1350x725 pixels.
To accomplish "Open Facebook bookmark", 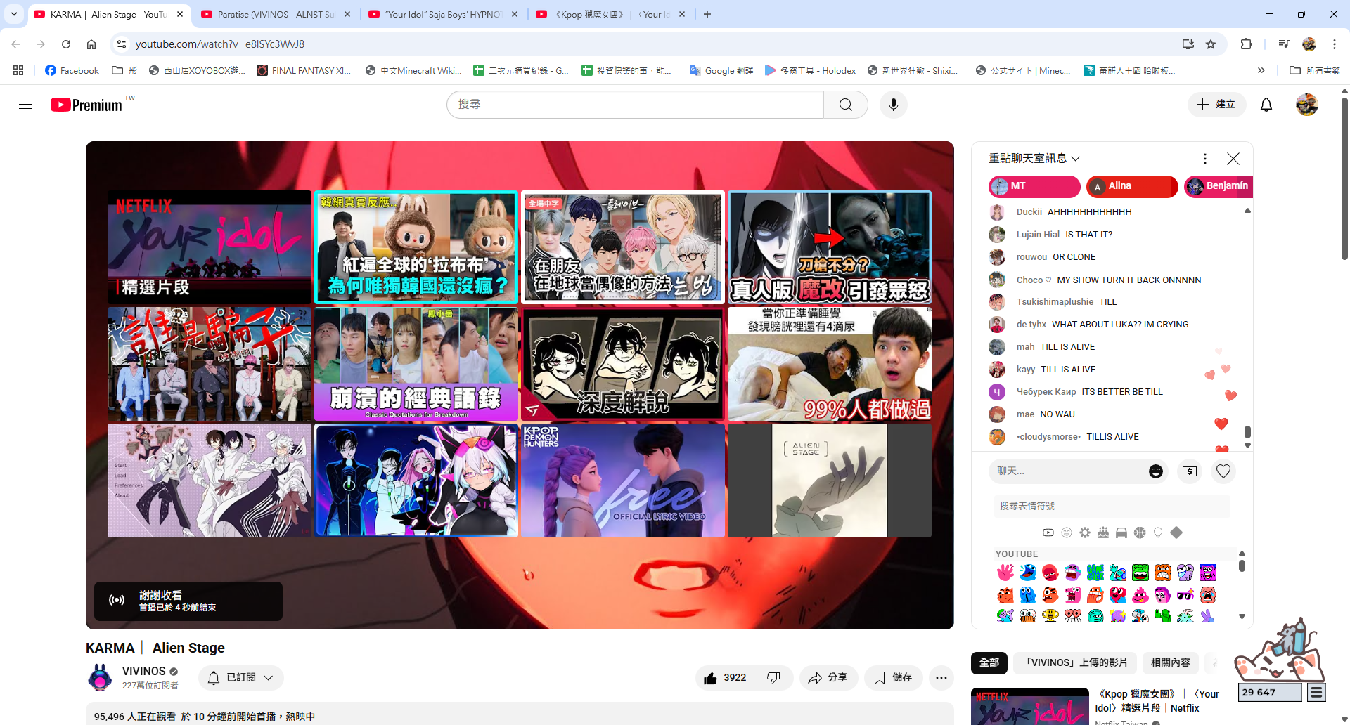I will click(x=72, y=70).
